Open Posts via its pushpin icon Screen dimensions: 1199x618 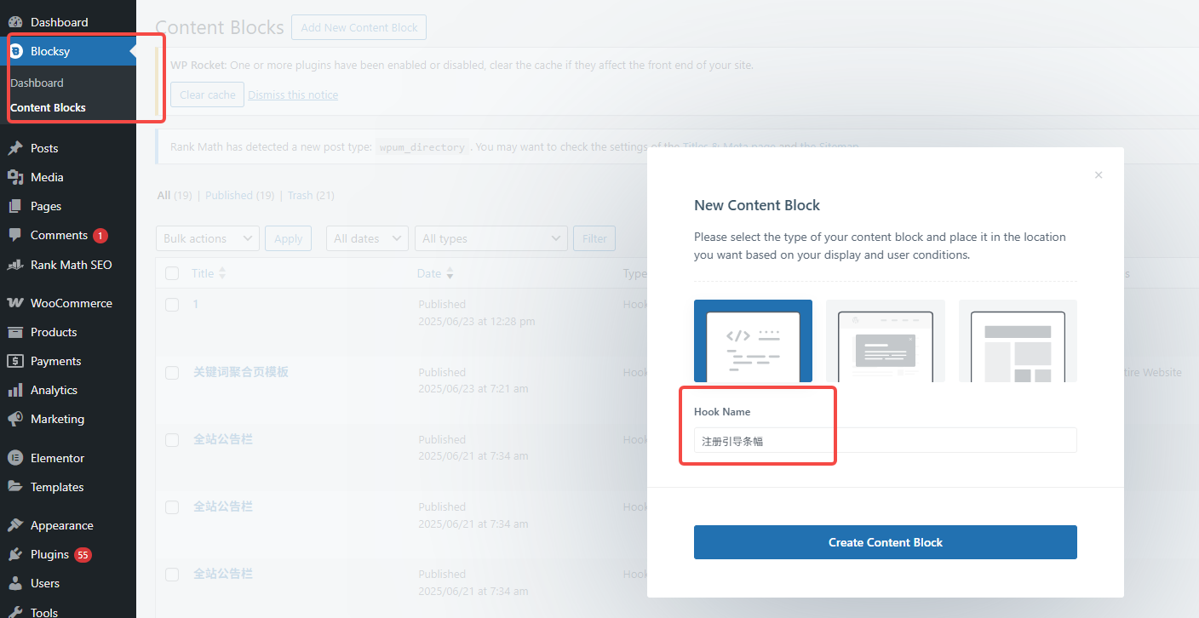(15, 148)
